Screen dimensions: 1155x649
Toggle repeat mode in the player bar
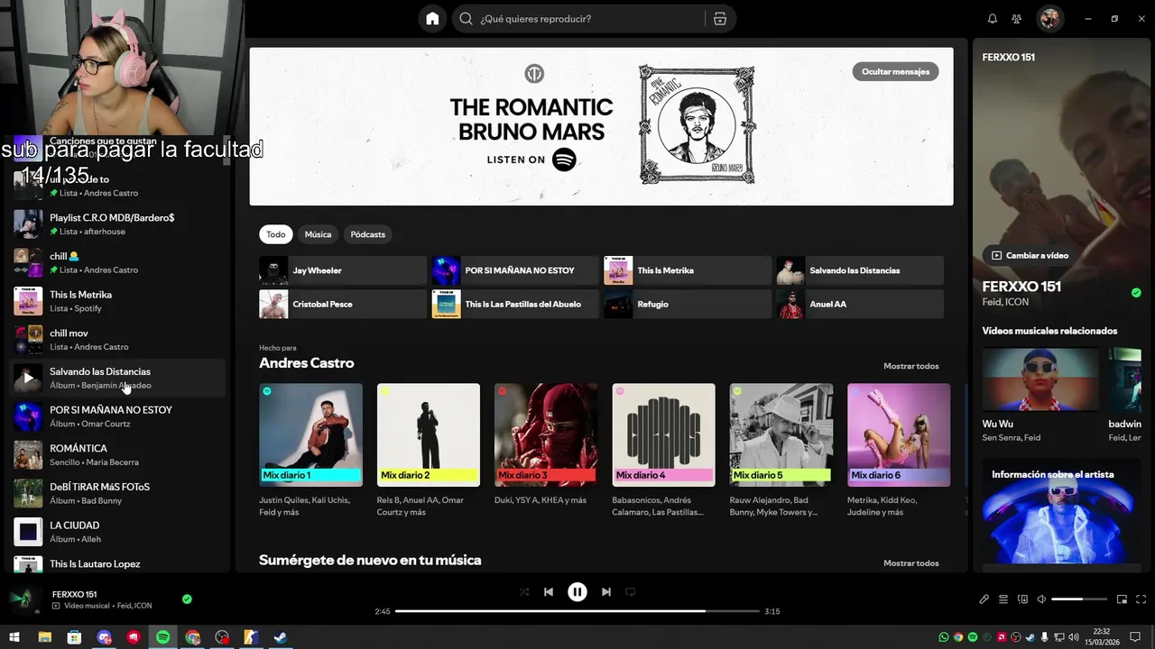pyautogui.click(x=631, y=592)
